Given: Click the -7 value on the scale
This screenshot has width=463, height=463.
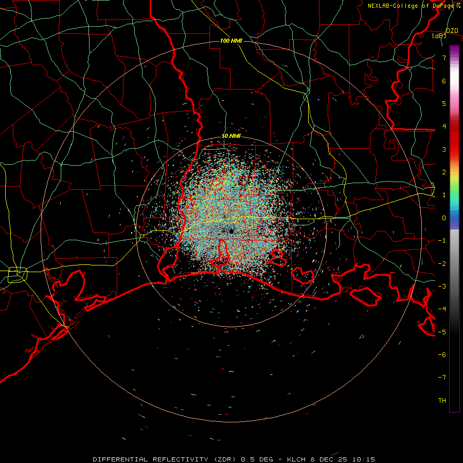Looking at the screenshot, I should pos(442,378).
